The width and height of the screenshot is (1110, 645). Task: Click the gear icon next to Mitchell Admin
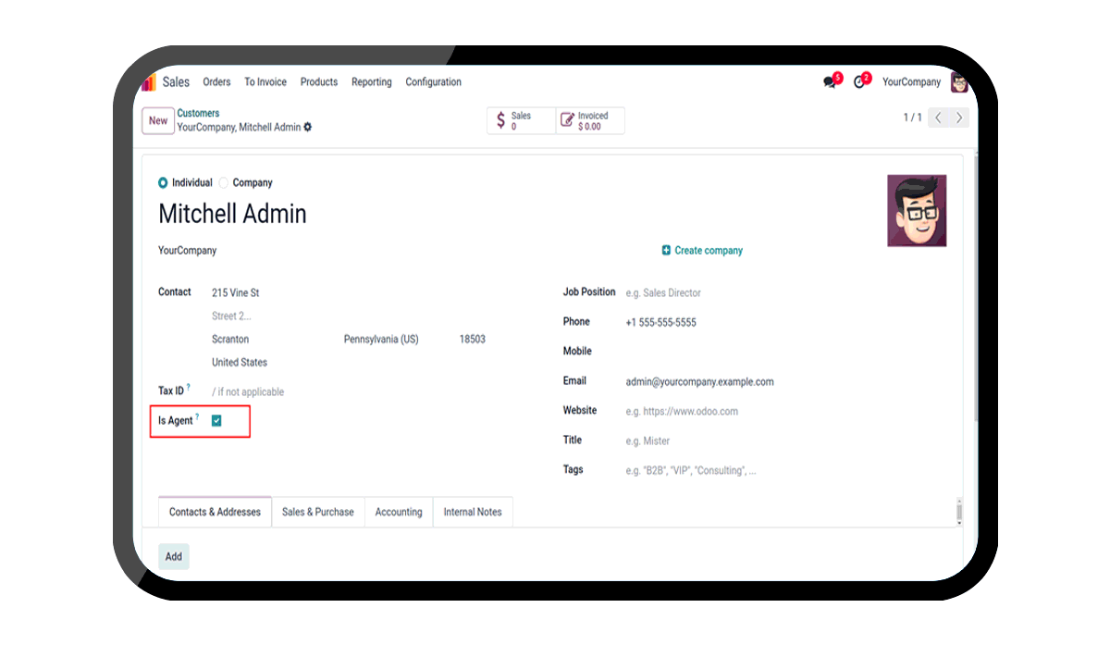tap(308, 127)
